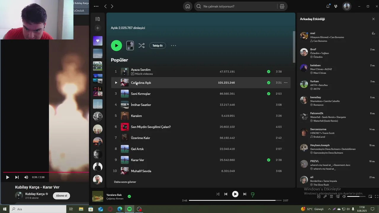The width and height of the screenshot is (379, 213).
Task: Open the Kubilay Karça channel name under video
Action: point(35,194)
